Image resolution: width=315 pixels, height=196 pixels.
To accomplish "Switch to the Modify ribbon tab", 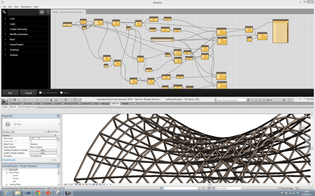I will tap(125, 104).
